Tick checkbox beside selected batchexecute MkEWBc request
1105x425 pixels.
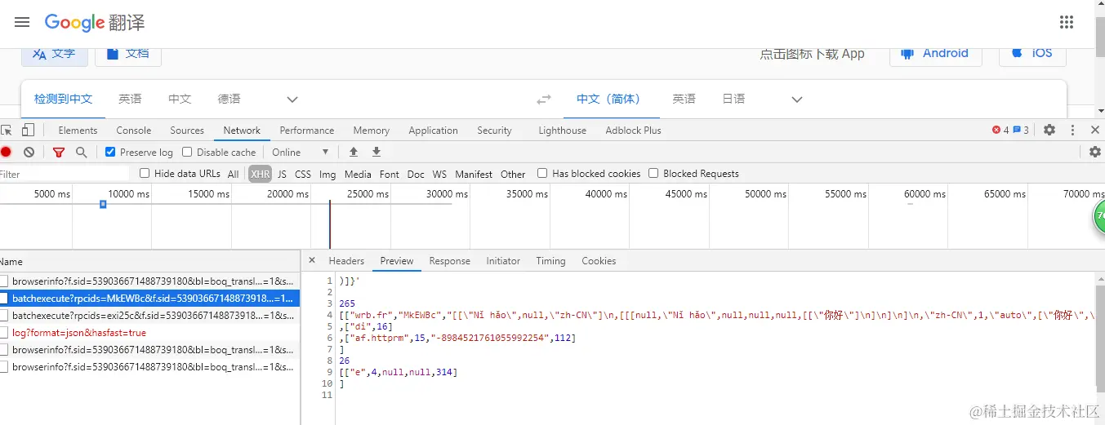pyautogui.click(x=4, y=299)
